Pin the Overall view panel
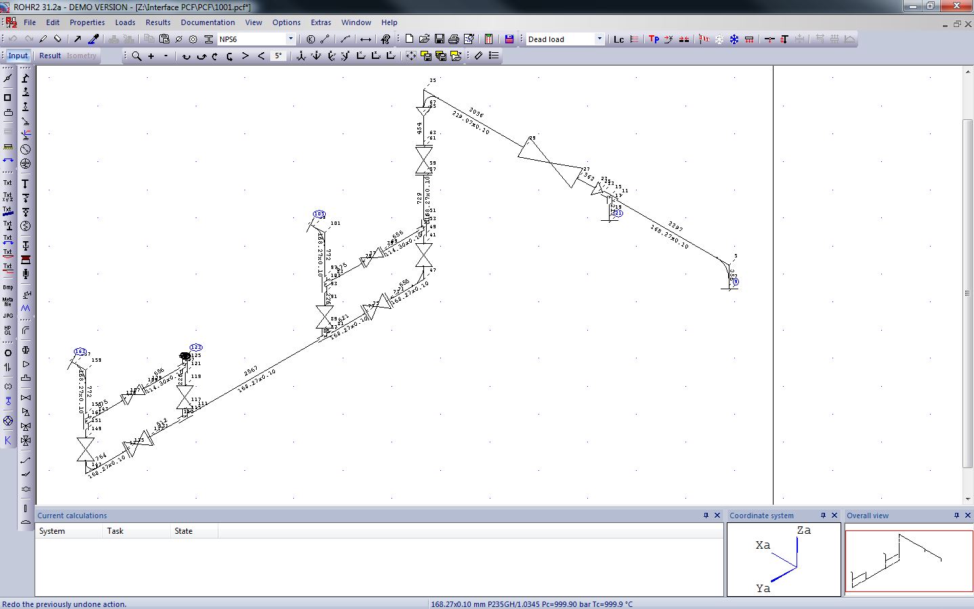This screenshot has height=609, width=974. pyautogui.click(x=956, y=516)
